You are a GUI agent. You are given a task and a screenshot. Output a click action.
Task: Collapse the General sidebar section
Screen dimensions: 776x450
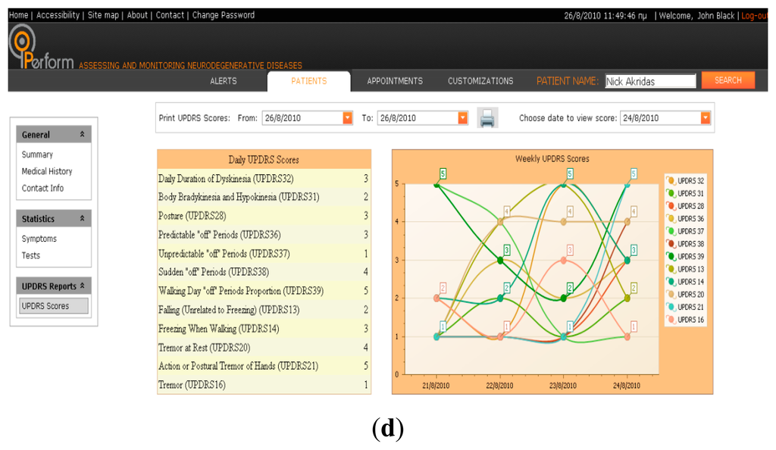click(x=82, y=135)
